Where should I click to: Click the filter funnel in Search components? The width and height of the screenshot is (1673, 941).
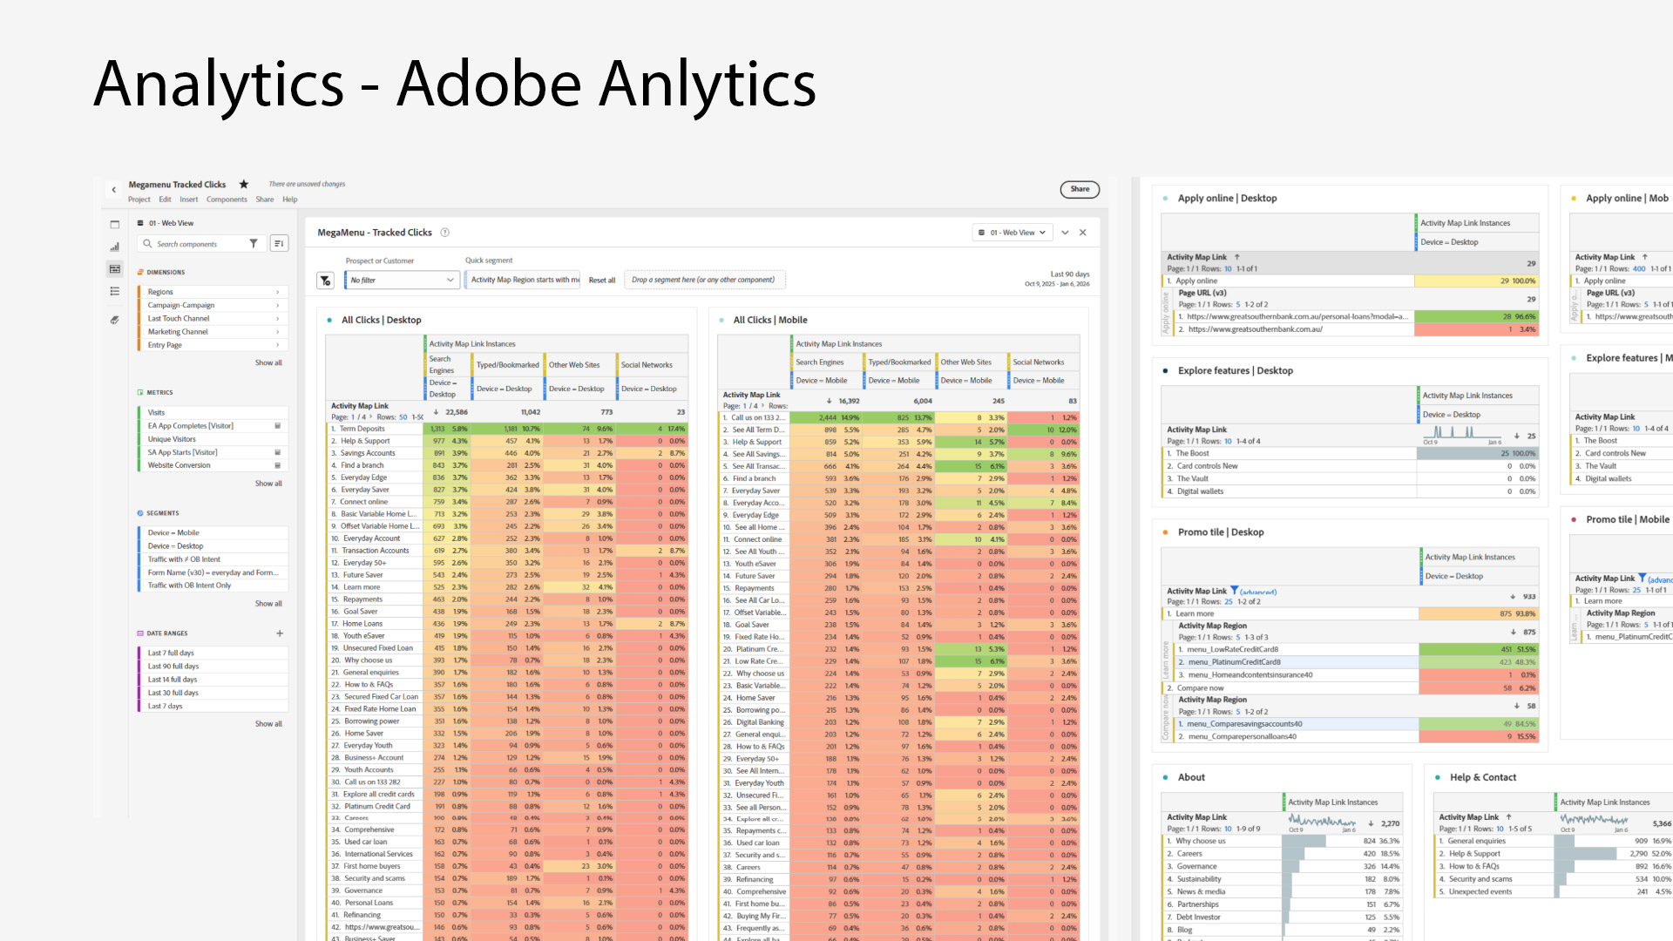tap(254, 244)
